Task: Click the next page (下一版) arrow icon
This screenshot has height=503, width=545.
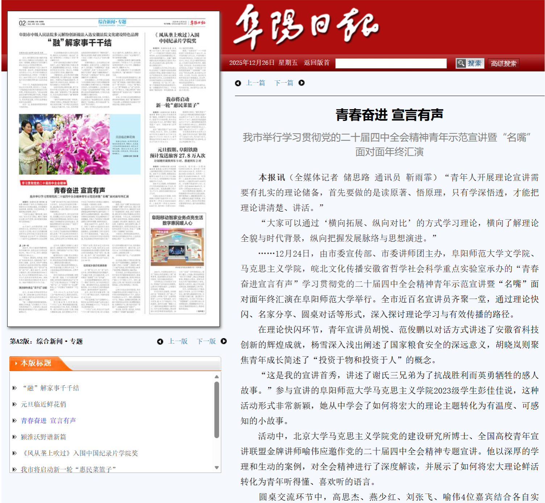Action: 224,341
